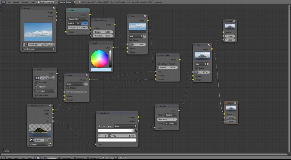Toggle preview sphere on Viewer node
This screenshot has height=160, width=291.
click(234, 21)
